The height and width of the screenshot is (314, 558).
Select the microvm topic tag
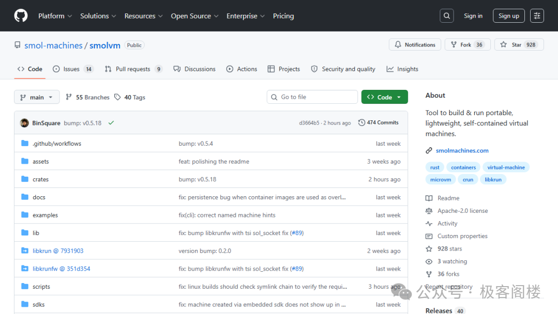(x=440, y=180)
